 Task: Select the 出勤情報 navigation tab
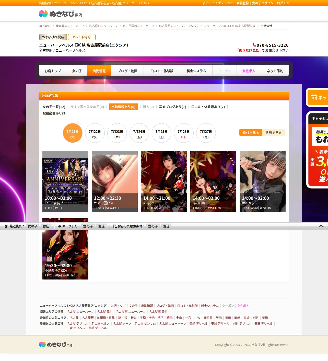pyautogui.click(x=99, y=71)
